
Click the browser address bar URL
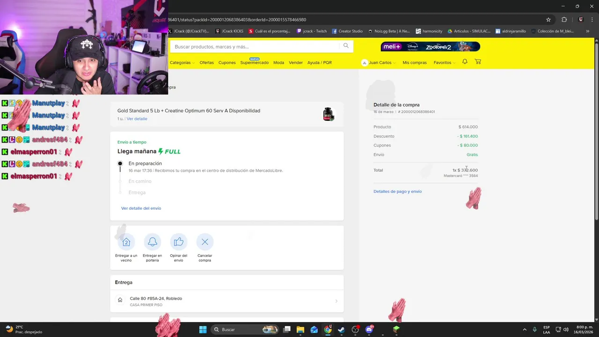[x=237, y=20]
